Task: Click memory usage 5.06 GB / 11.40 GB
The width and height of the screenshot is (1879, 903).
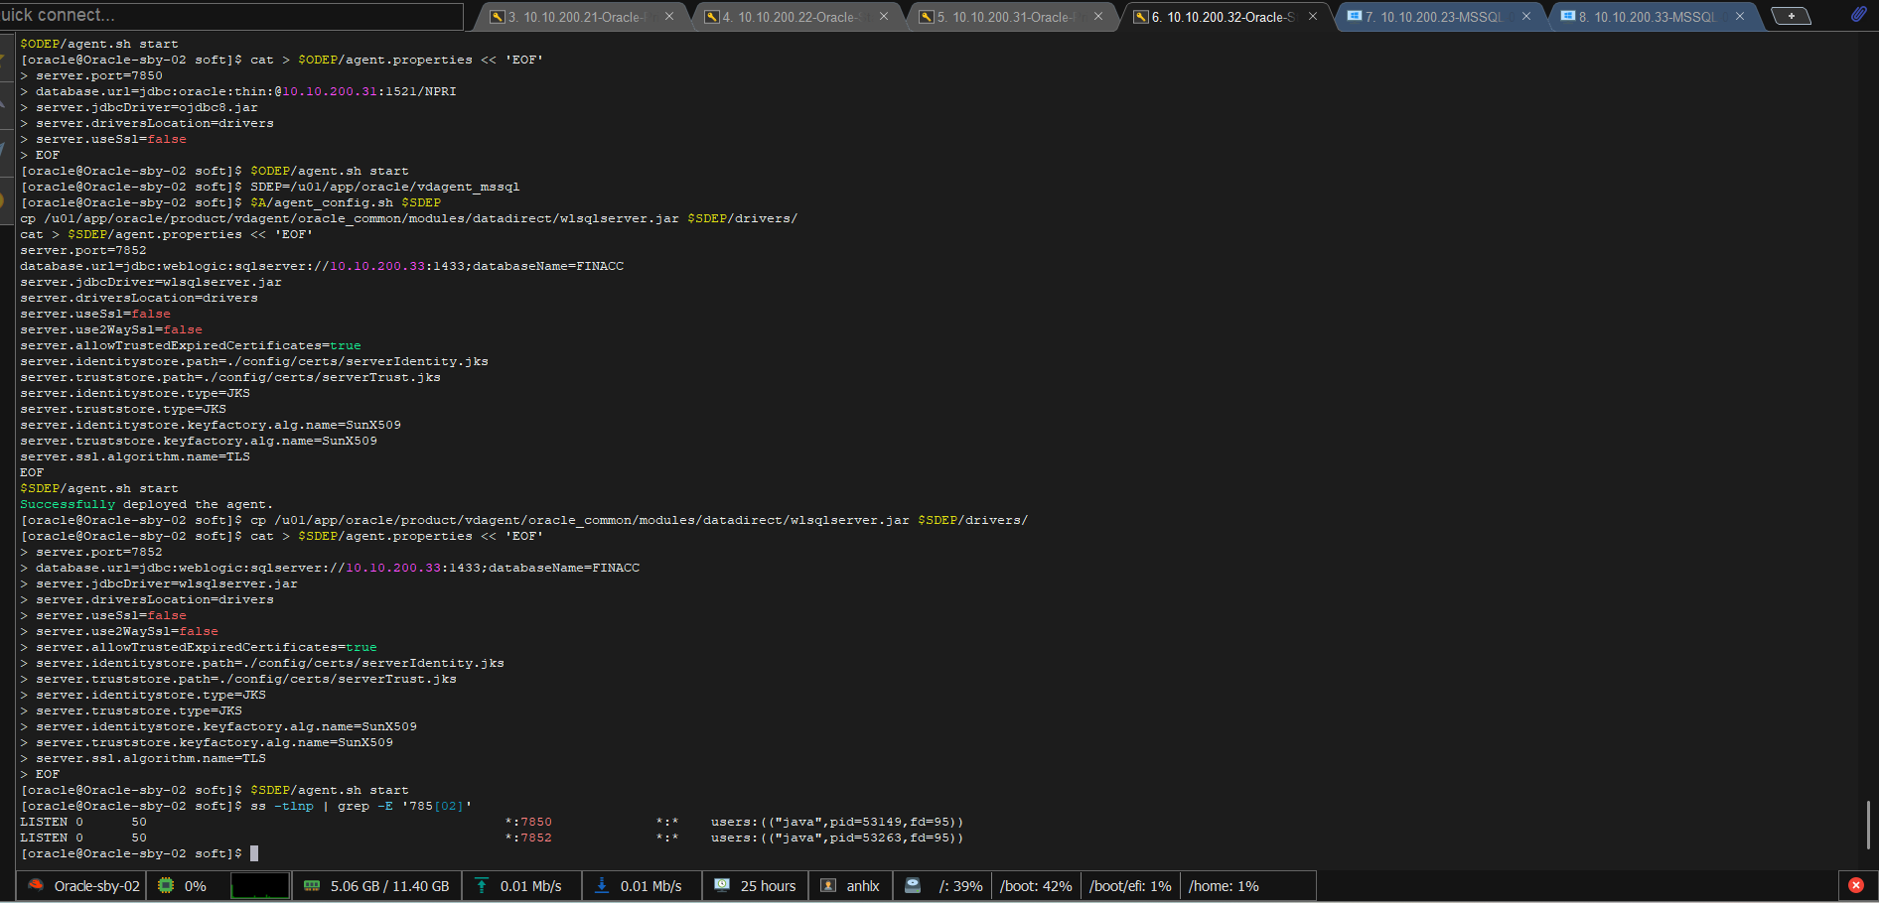Action: pos(390,886)
